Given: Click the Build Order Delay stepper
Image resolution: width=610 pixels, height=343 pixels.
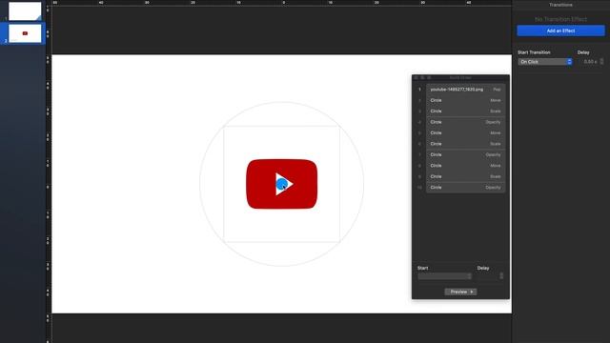Looking at the screenshot, I should [501, 276].
